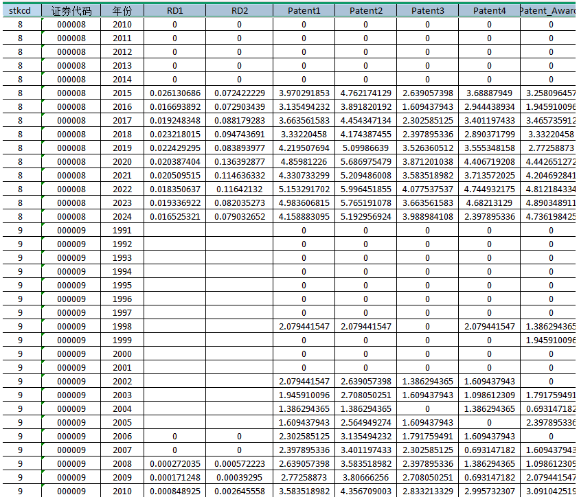Select the 证券代码 column header

[x=71, y=10]
